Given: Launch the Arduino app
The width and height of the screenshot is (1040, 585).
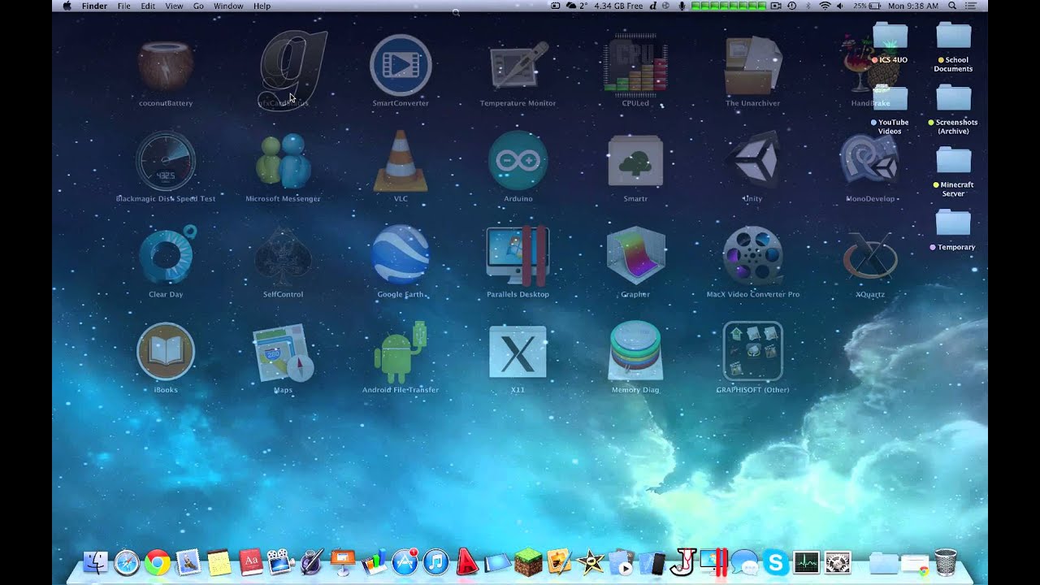Looking at the screenshot, I should click(x=518, y=161).
